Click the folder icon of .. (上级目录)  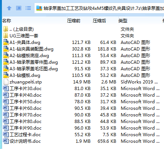[6, 29]
